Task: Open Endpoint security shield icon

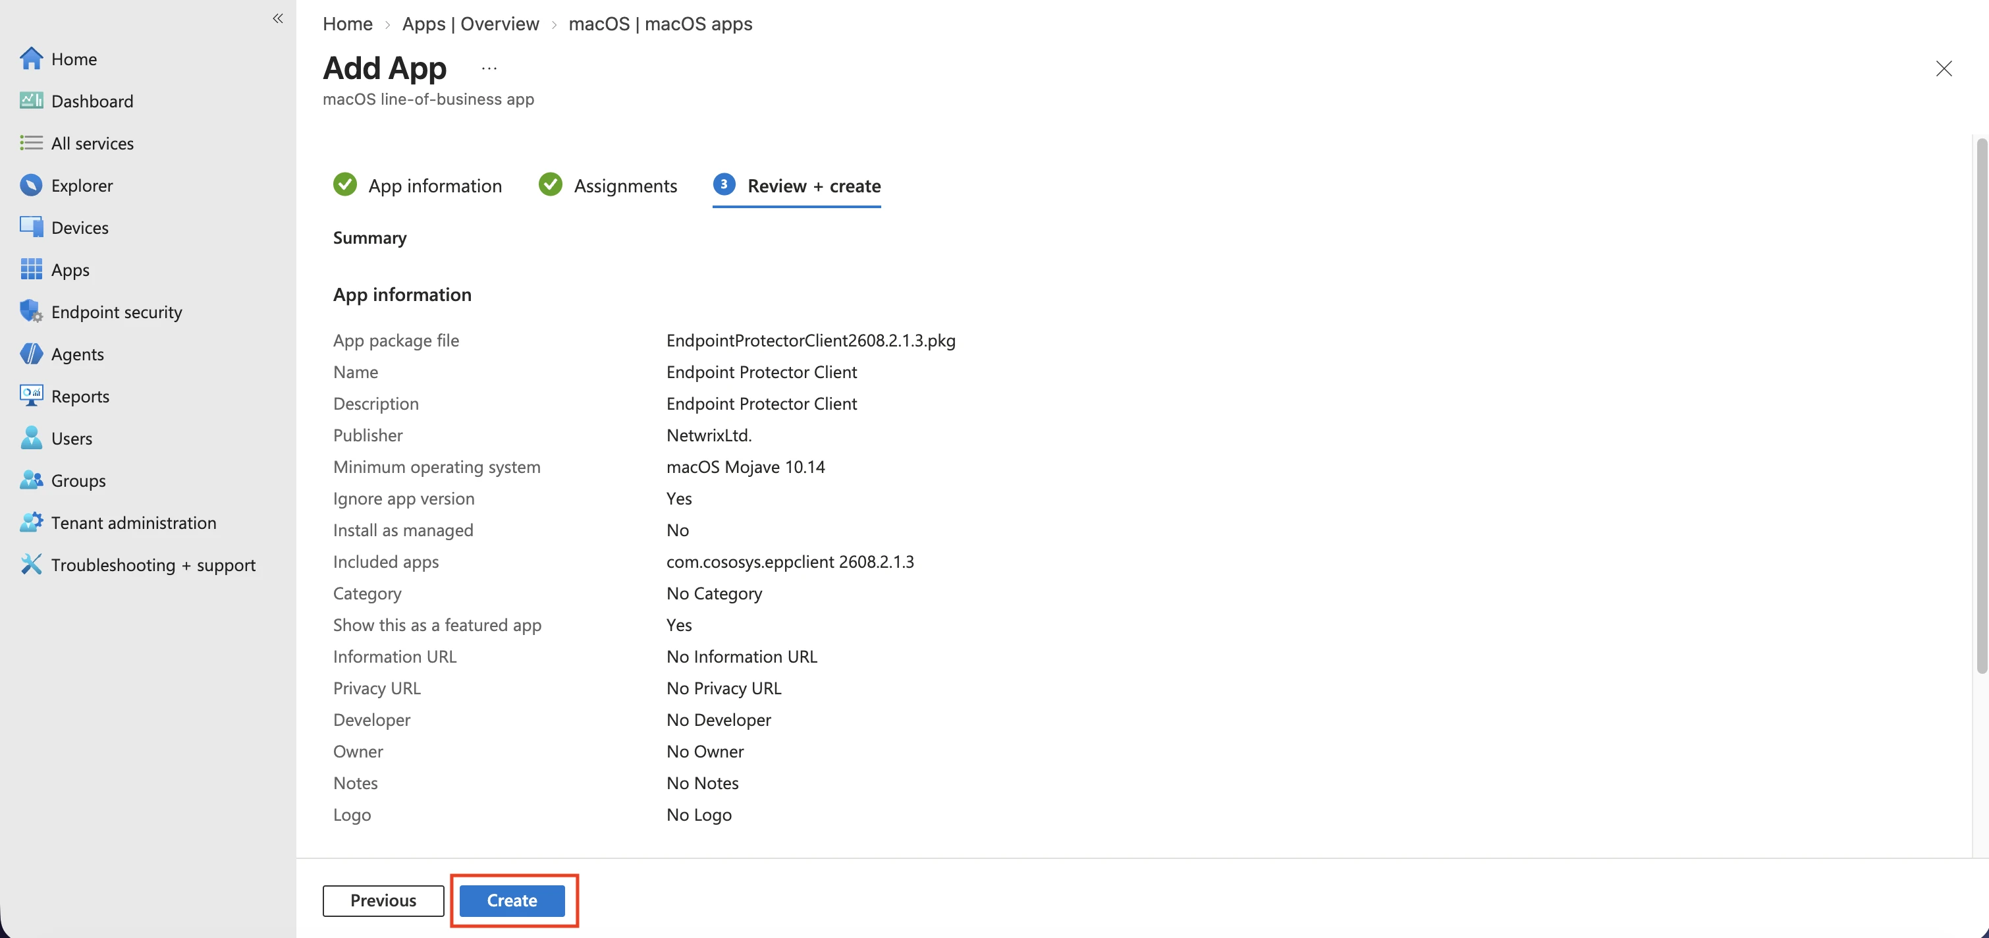Action: [x=31, y=311]
